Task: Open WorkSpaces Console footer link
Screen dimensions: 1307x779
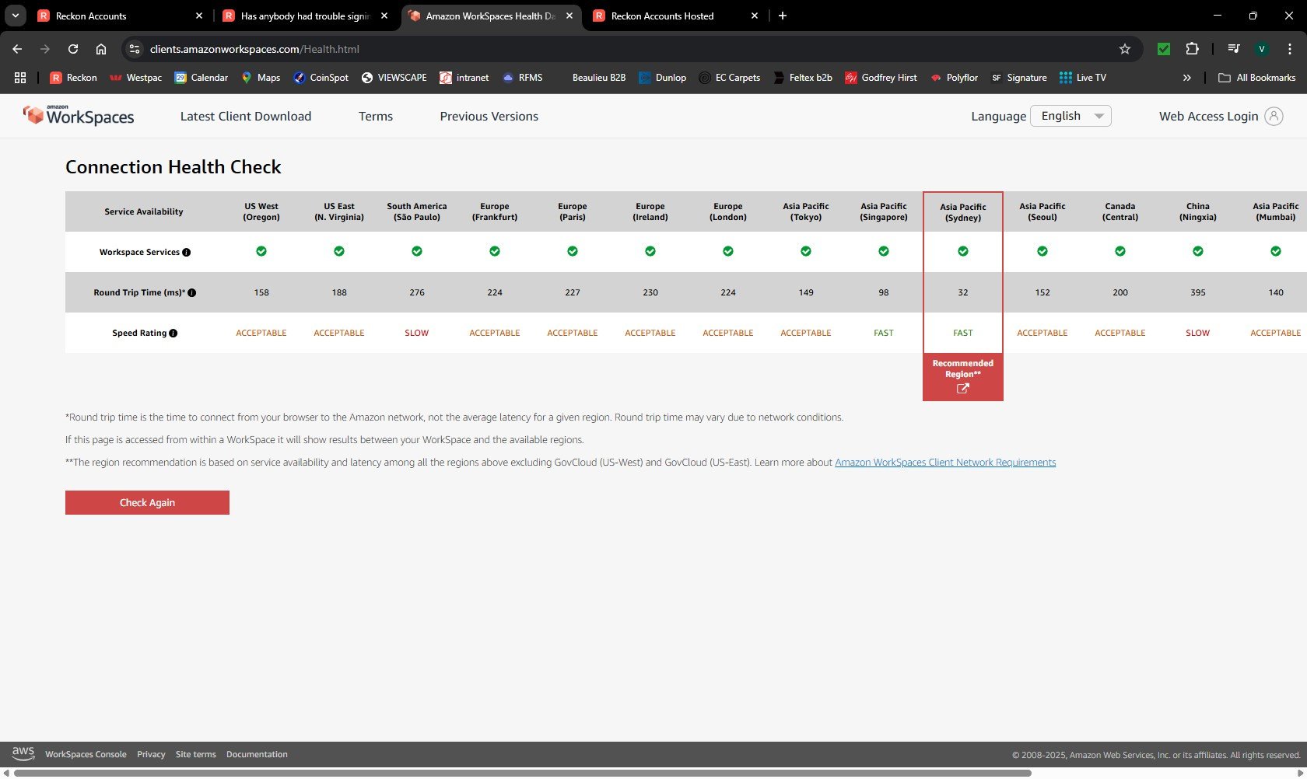Action: (86, 754)
